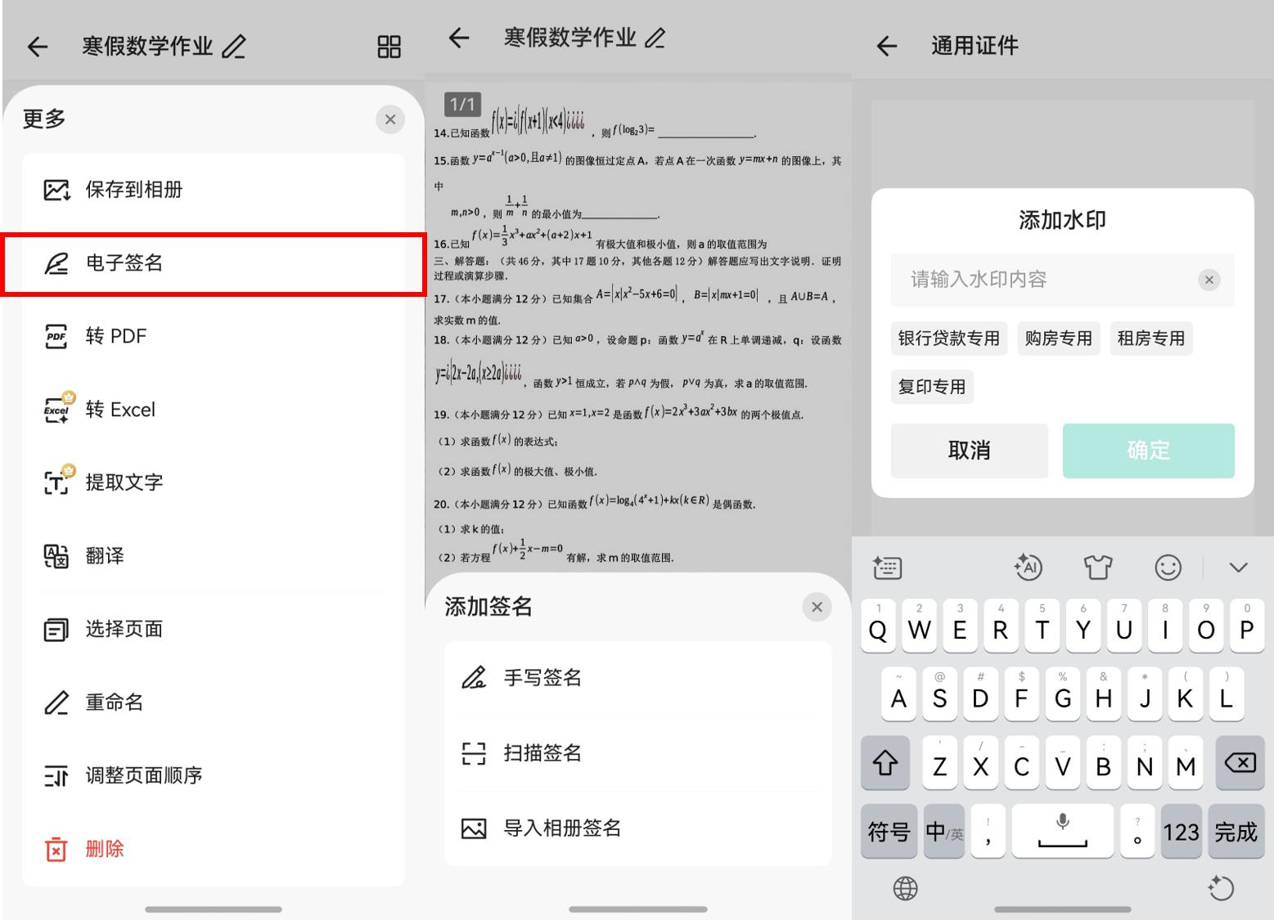Open keyboard skin shirt icon
The height and width of the screenshot is (920, 1274).
tap(1098, 567)
